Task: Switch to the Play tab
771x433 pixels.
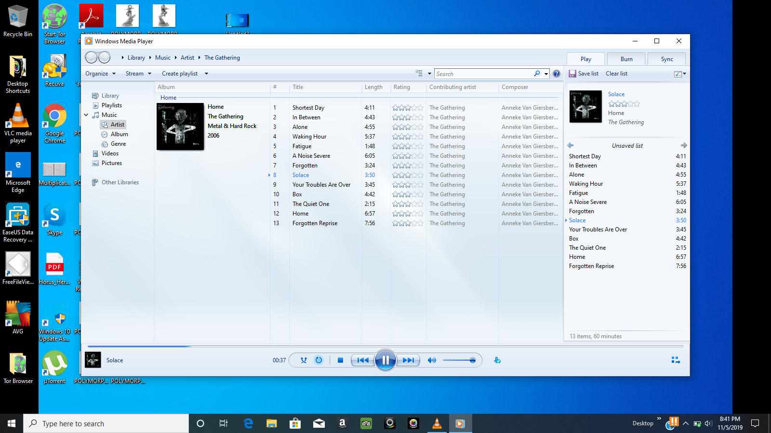Action: coord(586,59)
